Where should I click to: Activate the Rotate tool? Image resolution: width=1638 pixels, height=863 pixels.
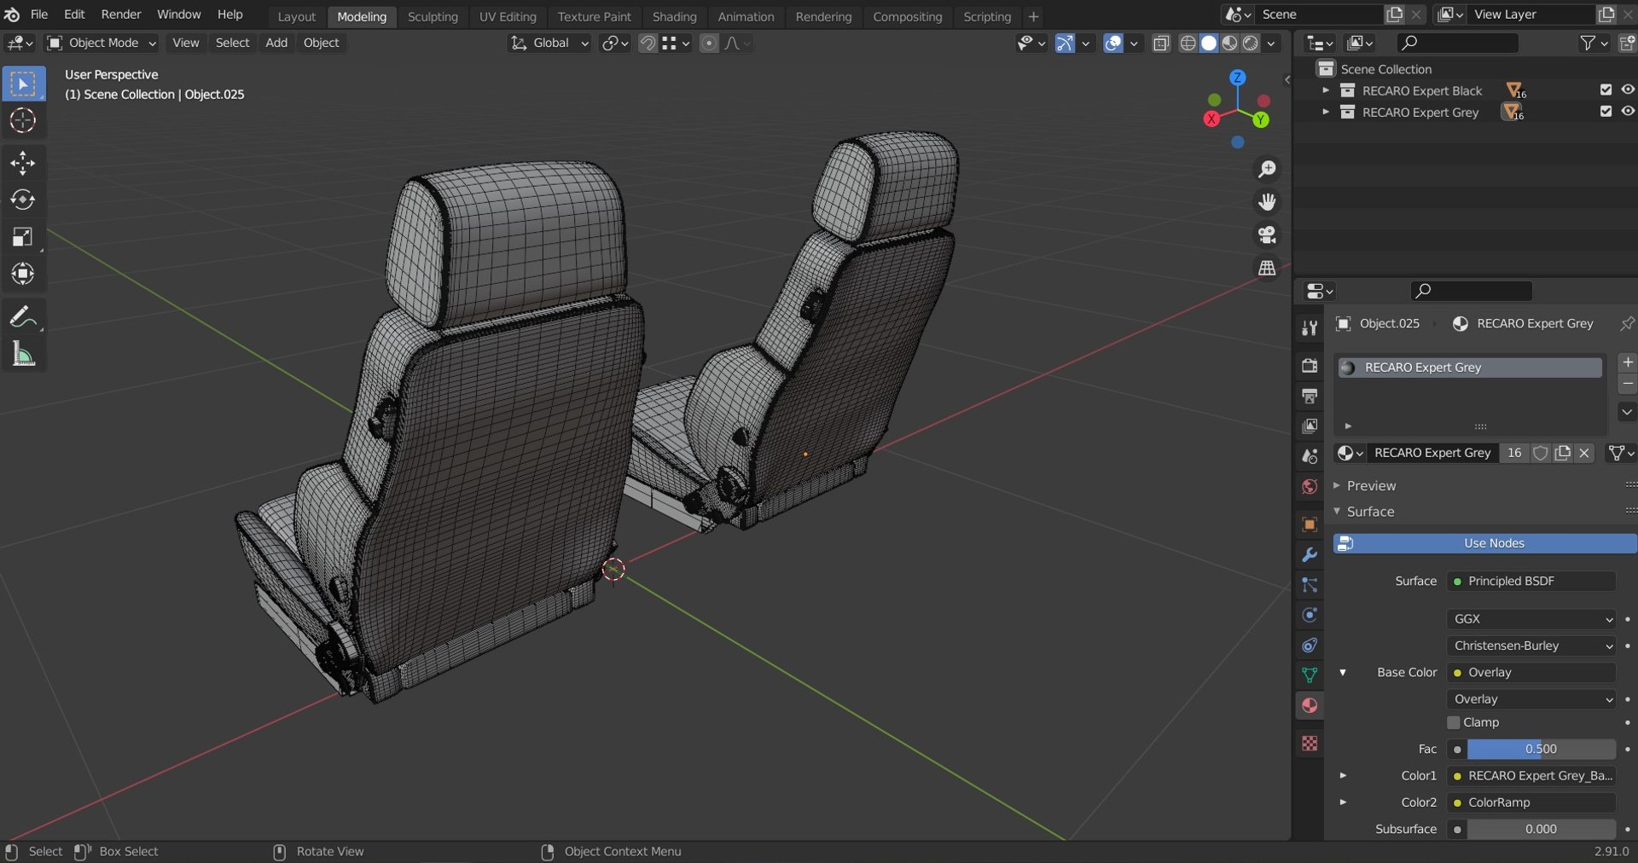click(23, 200)
